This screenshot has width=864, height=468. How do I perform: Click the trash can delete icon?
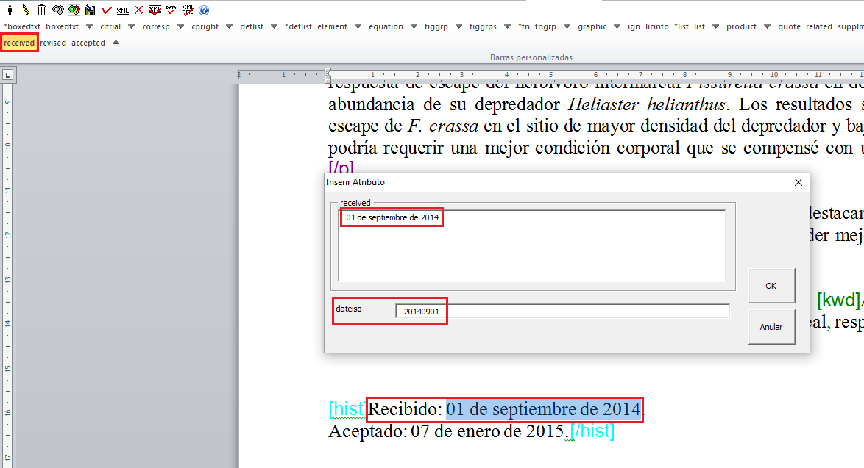[41, 10]
